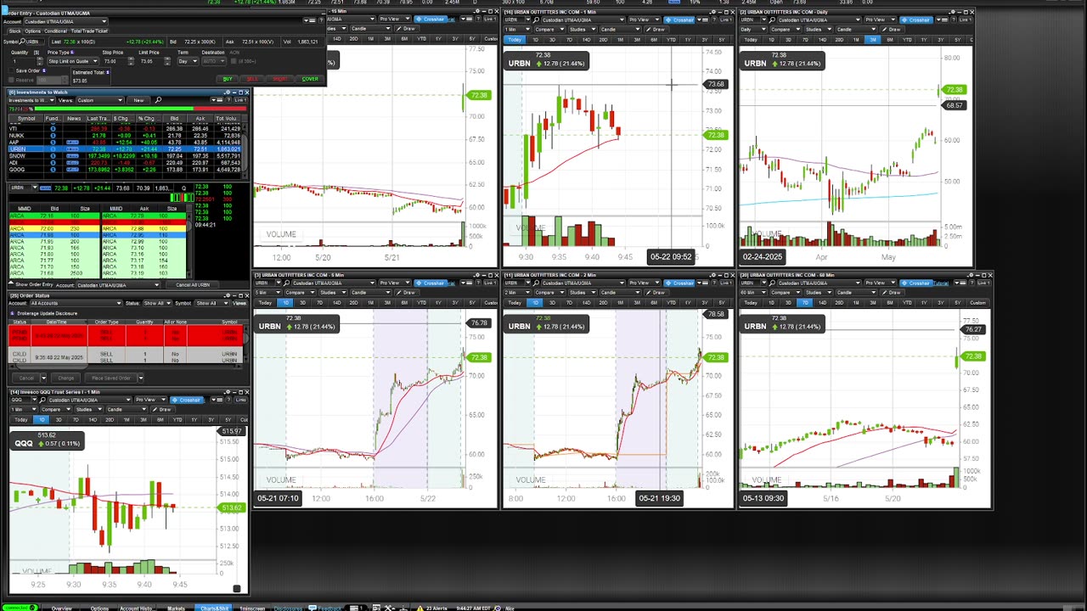
Task: Select the SNOW row in watchlist
Action: (125, 156)
